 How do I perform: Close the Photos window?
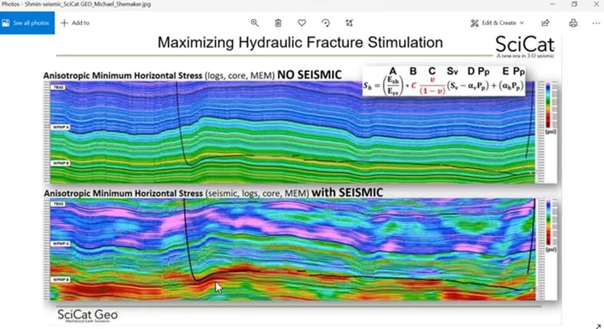(x=596, y=4)
